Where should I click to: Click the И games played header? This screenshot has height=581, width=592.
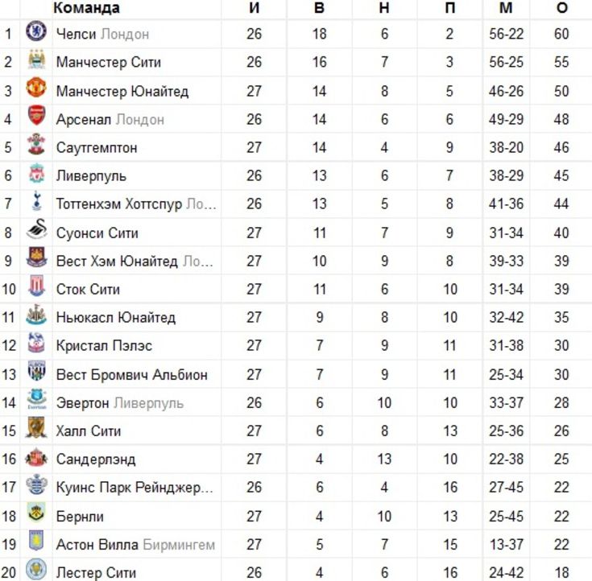[x=254, y=8]
